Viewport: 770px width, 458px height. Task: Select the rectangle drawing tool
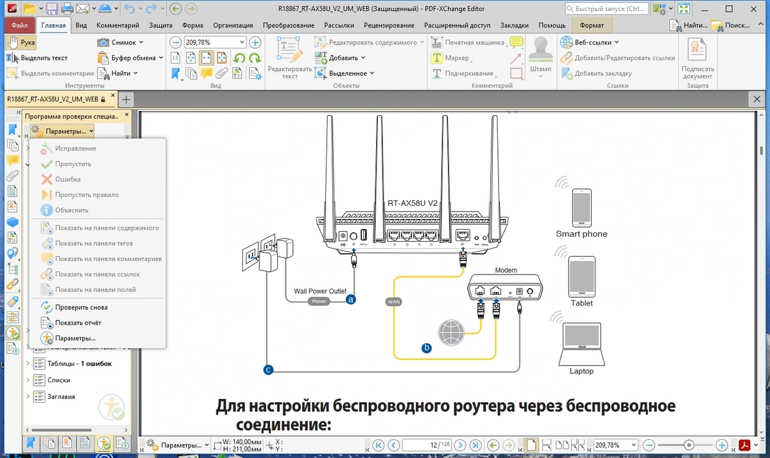[516, 73]
